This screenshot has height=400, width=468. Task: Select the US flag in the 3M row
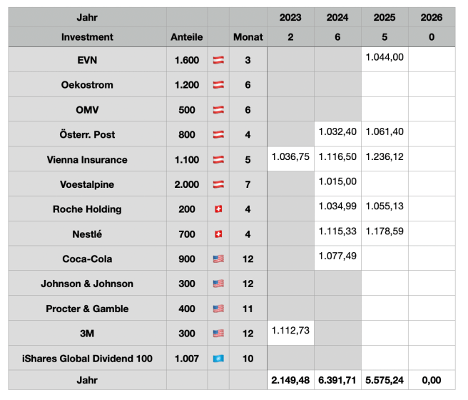218,334
